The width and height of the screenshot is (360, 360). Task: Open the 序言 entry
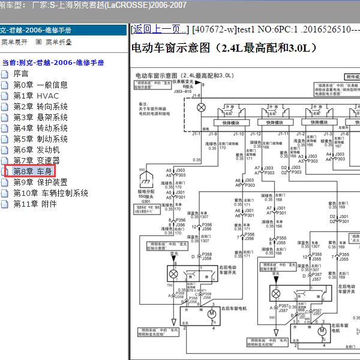[x=21, y=74]
